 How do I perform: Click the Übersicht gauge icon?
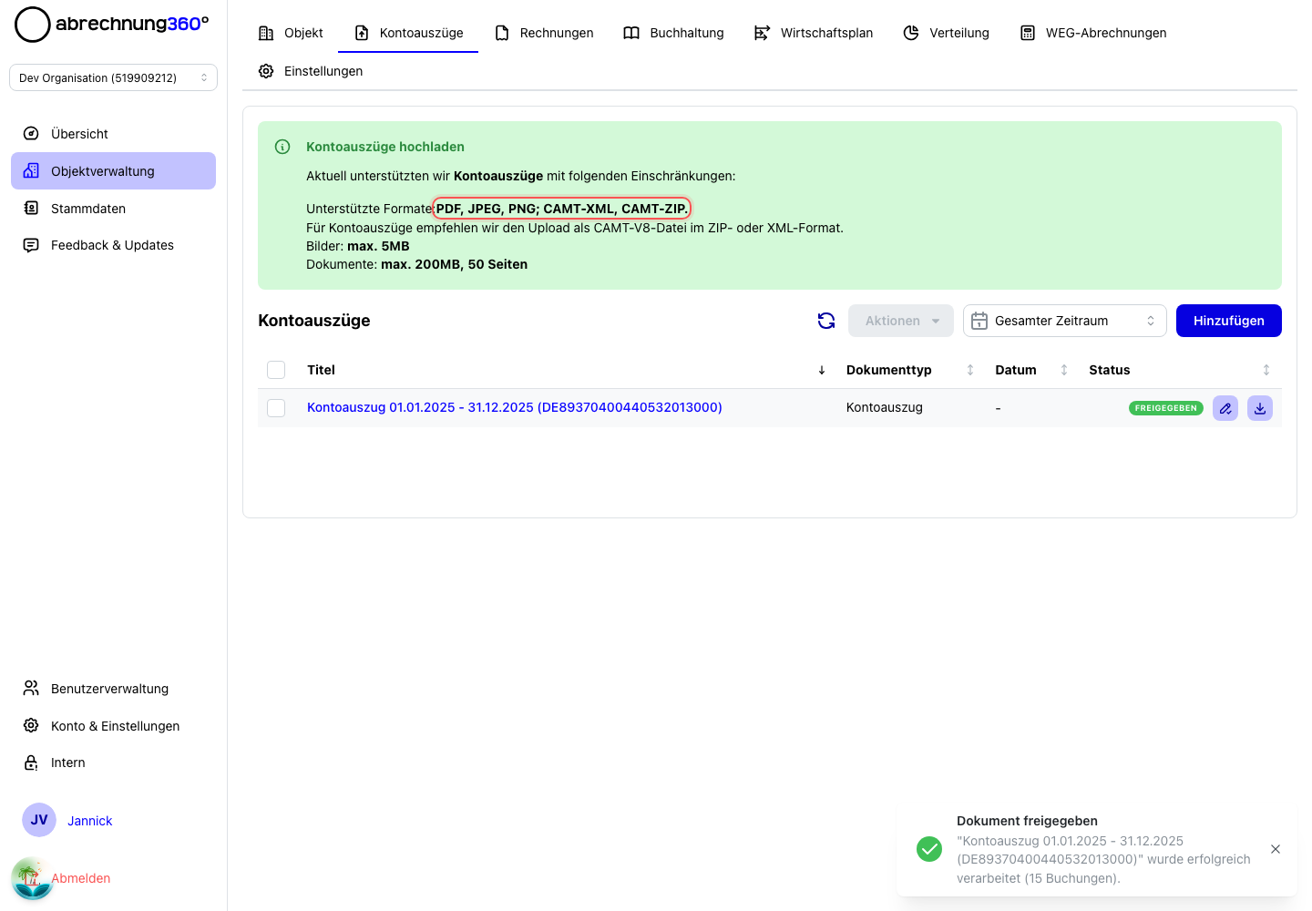pos(31,134)
